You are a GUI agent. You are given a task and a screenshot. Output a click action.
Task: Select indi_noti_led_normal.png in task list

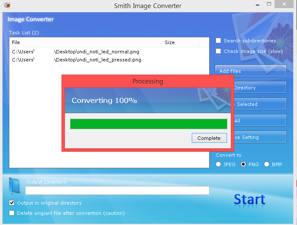(x=76, y=52)
